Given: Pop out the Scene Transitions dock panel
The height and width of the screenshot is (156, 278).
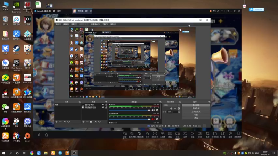Looking at the screenshot, I should (x=180, y=102).
